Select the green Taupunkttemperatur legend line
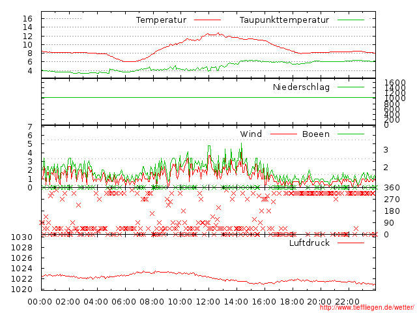 coord(351,20)
